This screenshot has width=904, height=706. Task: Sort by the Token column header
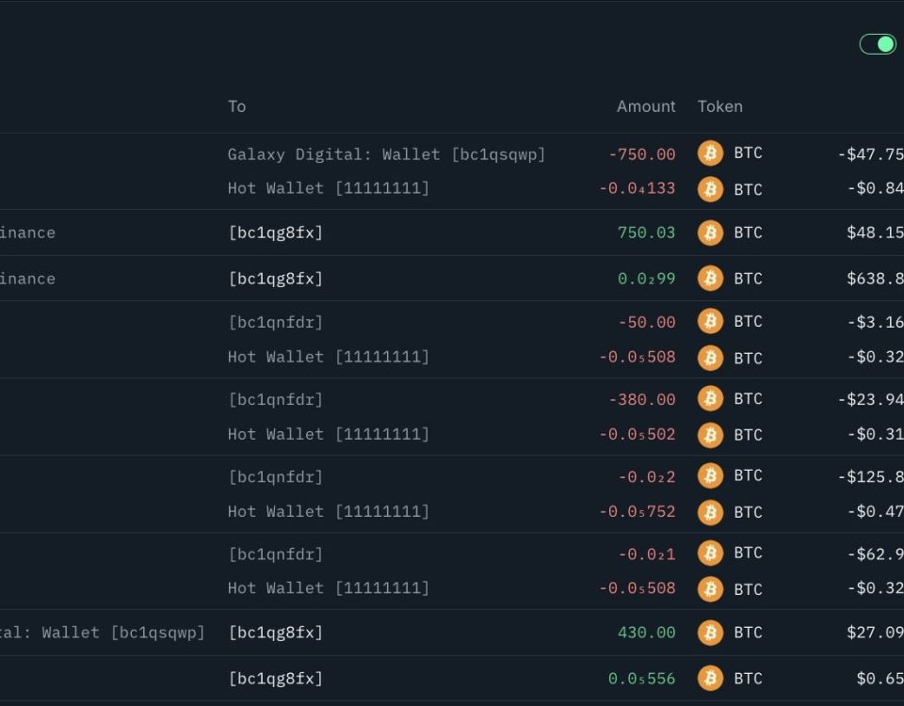720,106
